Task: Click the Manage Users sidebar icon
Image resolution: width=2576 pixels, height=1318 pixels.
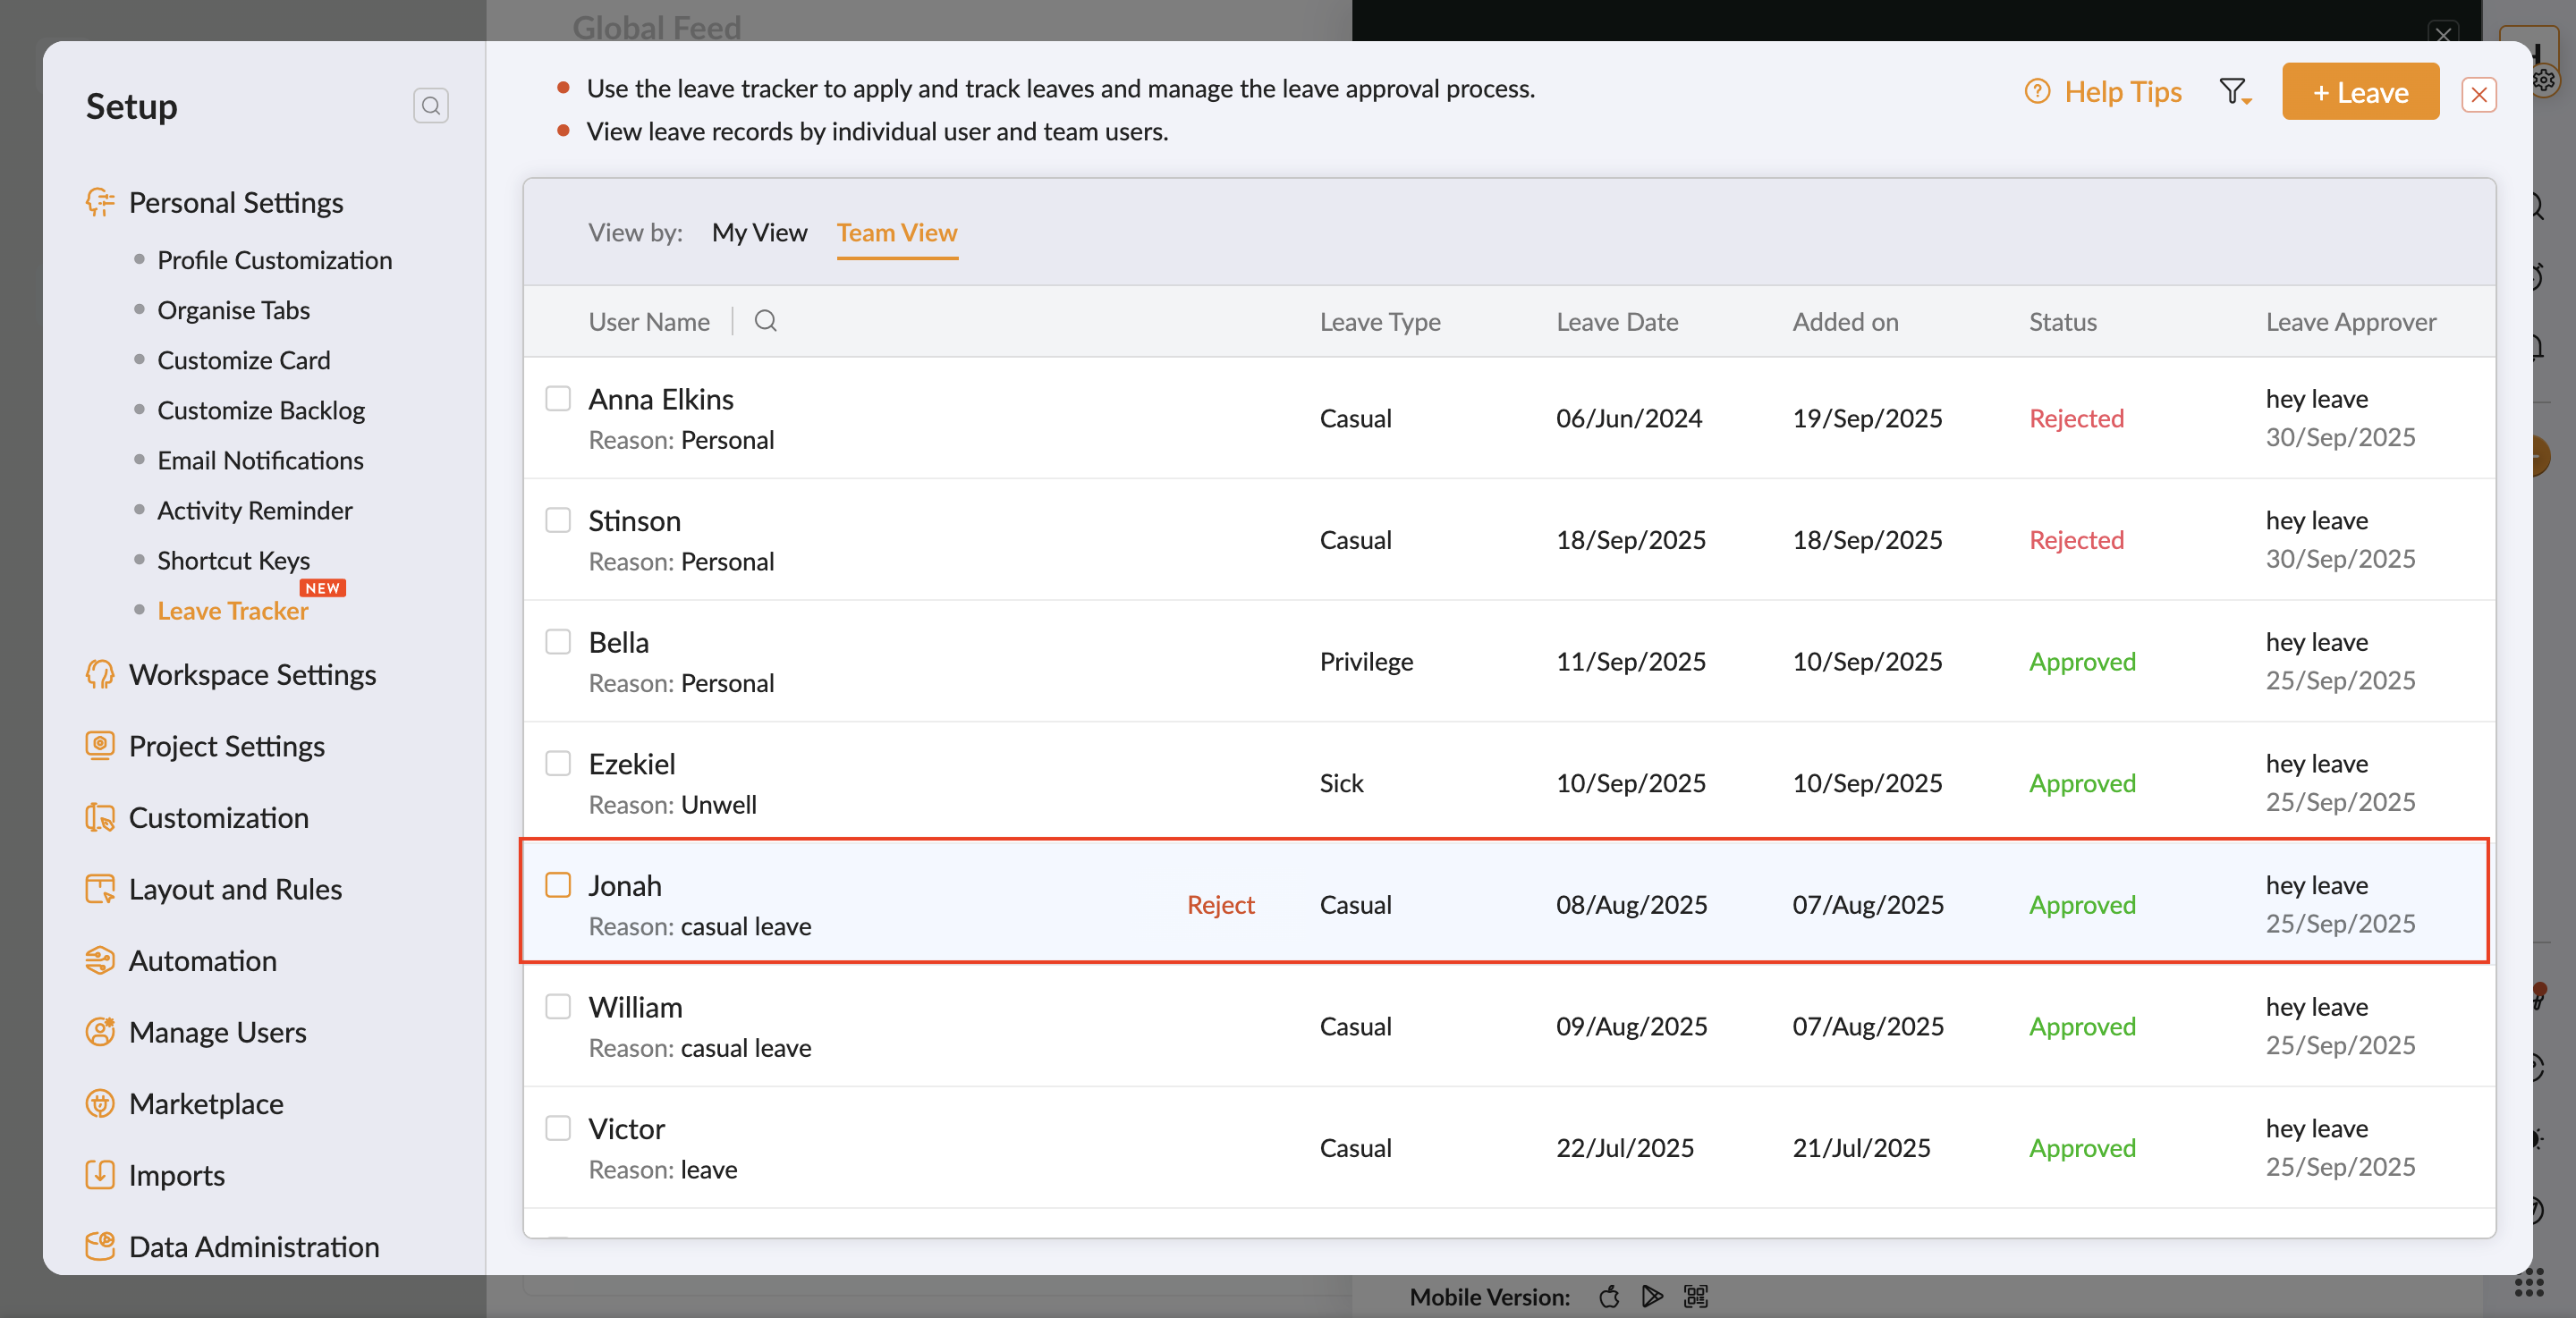Action: pos(100,1032)
